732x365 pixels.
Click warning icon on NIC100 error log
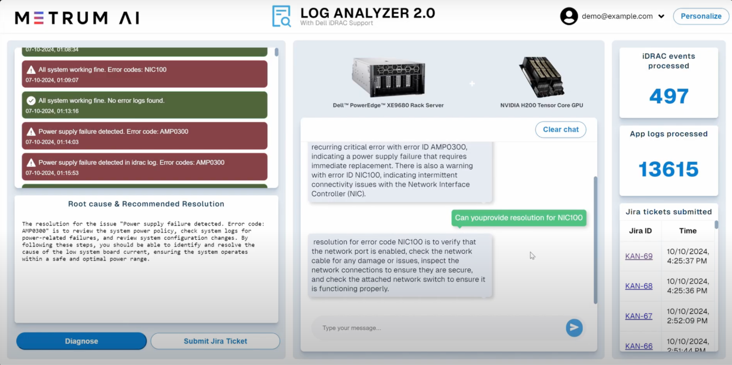[x=31, y=70]
